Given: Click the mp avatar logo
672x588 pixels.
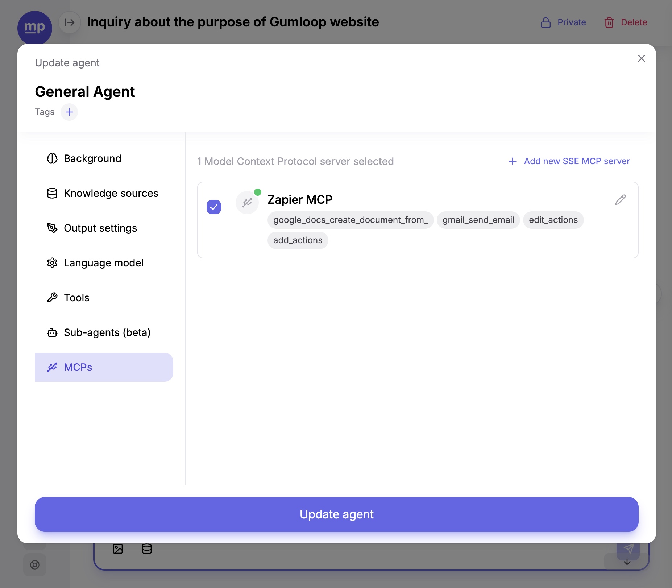Looking at the screenshot, I should [x=35, y=28].
